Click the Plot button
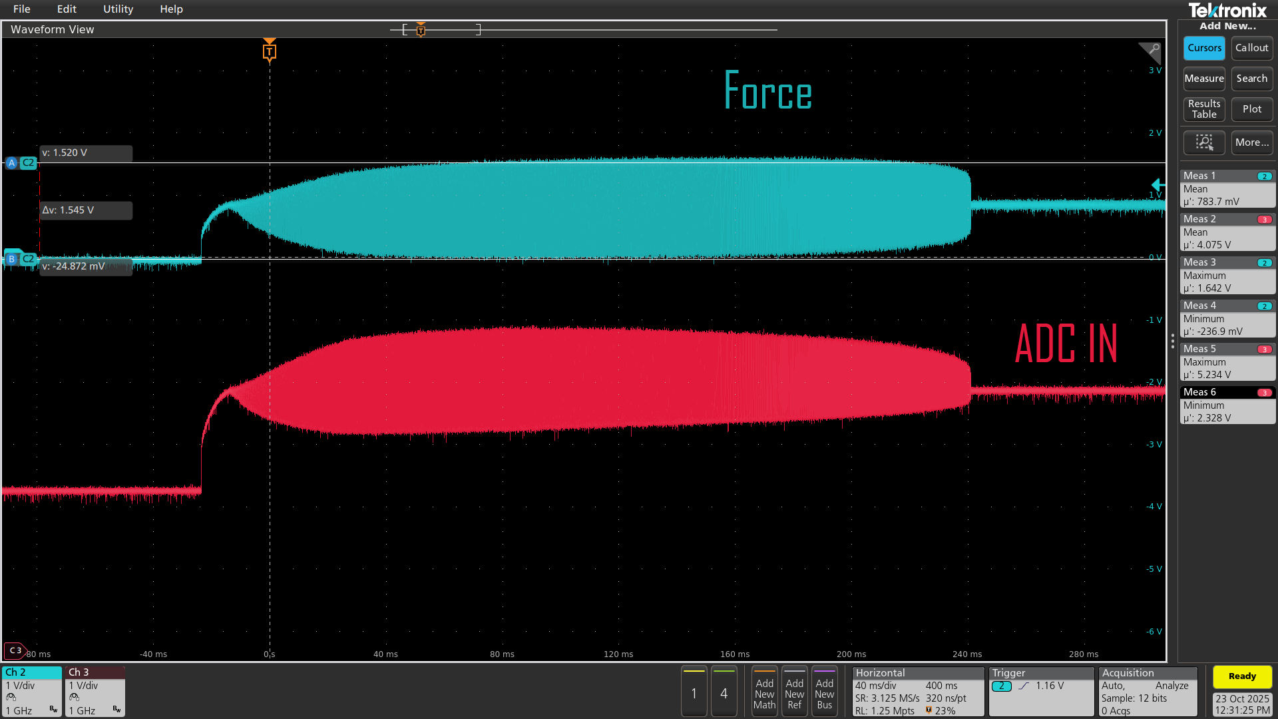 [1251, 109]
